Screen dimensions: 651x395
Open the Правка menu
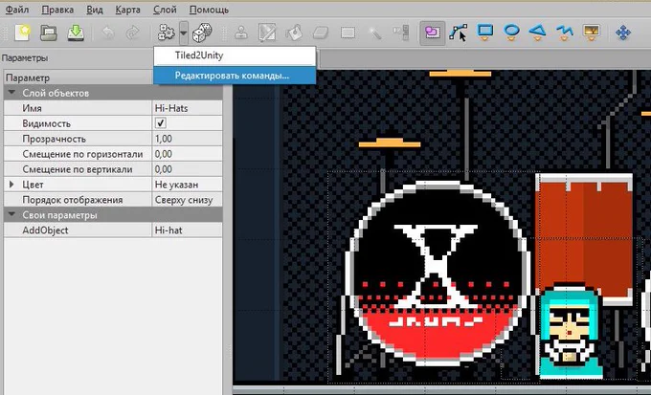point(57,10)
